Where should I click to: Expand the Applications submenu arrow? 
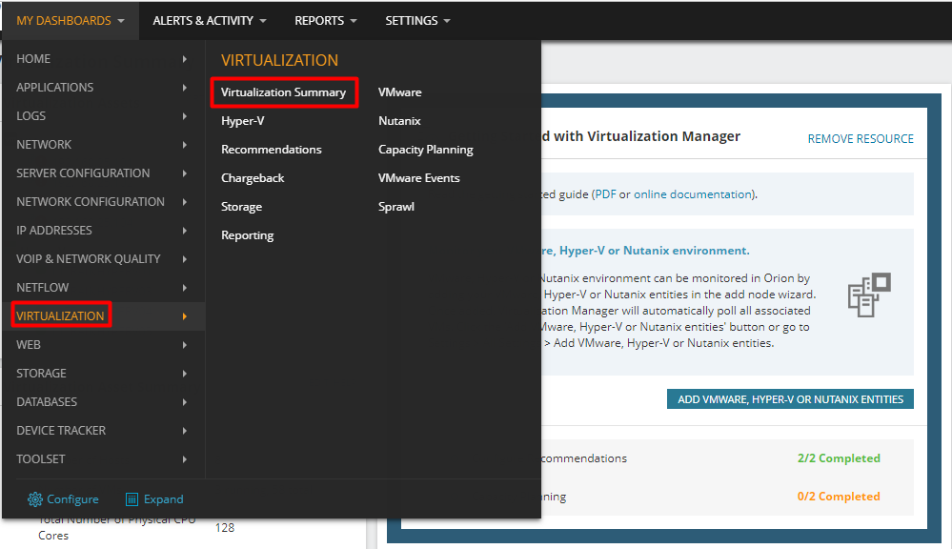coord(185,88)
